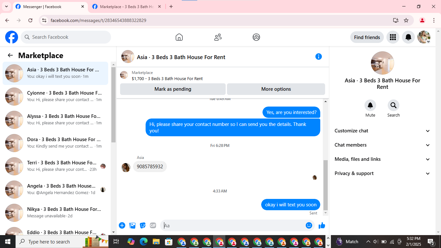441x248 pixels.
Task: Open the Windows notification center
Action: [431, 242]
